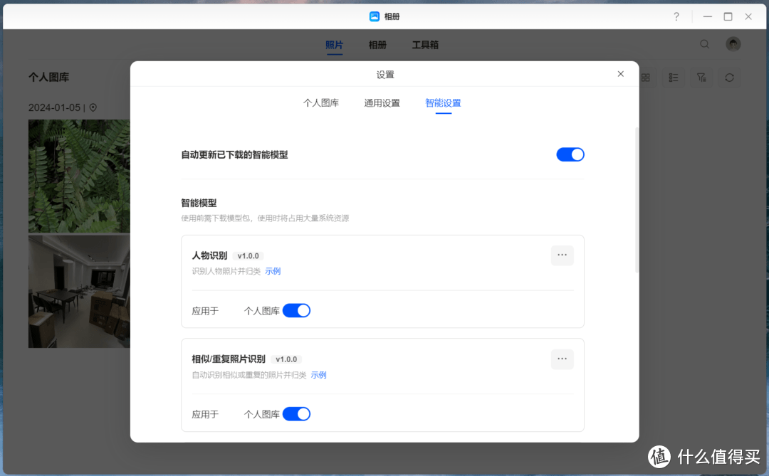Screen dimensions: 769x476
Task: Open search with the magnifier icon
Action: [704, 44]
